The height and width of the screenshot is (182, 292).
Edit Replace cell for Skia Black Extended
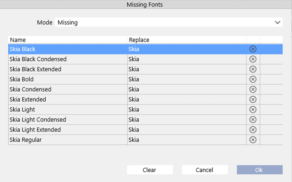(187, 69)
